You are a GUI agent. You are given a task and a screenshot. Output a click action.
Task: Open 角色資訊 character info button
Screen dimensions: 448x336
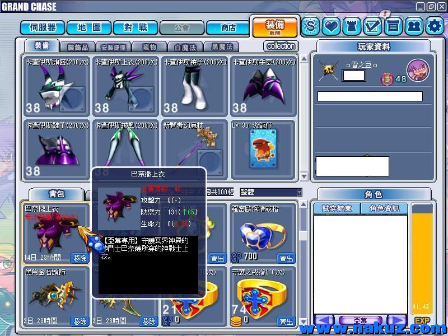click(x=384, y=208)
